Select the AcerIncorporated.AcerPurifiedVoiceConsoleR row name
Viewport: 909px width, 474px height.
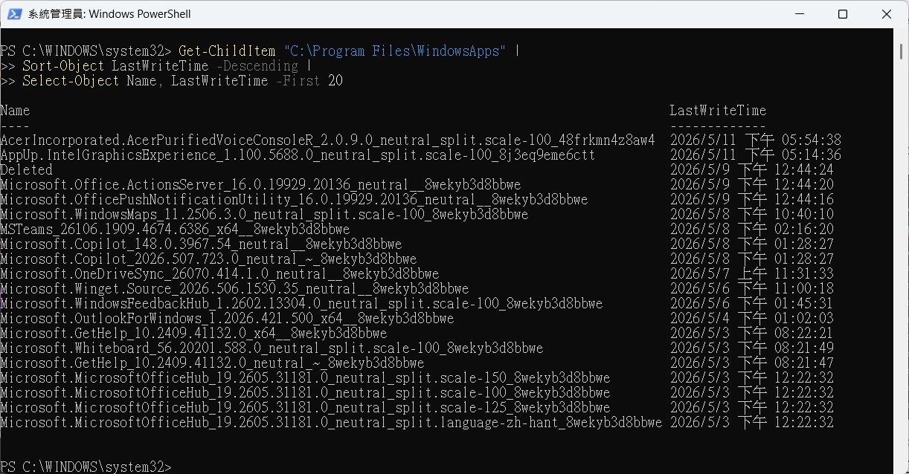(x=328, y=140)
